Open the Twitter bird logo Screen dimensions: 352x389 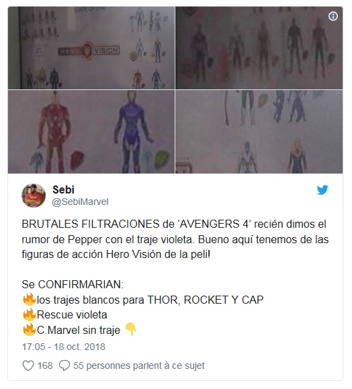pyautogui.click(x=322, y=190)
